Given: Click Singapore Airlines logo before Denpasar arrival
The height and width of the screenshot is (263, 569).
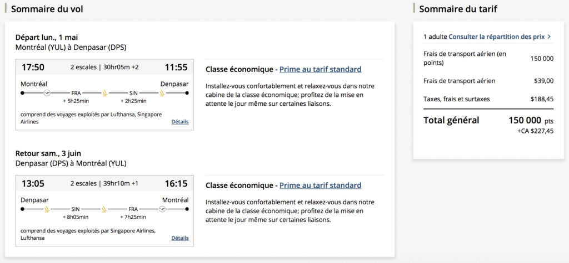Looking at the screenshot, I should (162, 93).
